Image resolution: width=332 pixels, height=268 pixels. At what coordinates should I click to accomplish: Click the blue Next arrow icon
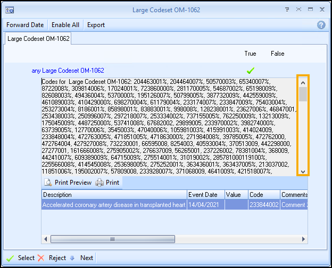click(x=72, y=258)
